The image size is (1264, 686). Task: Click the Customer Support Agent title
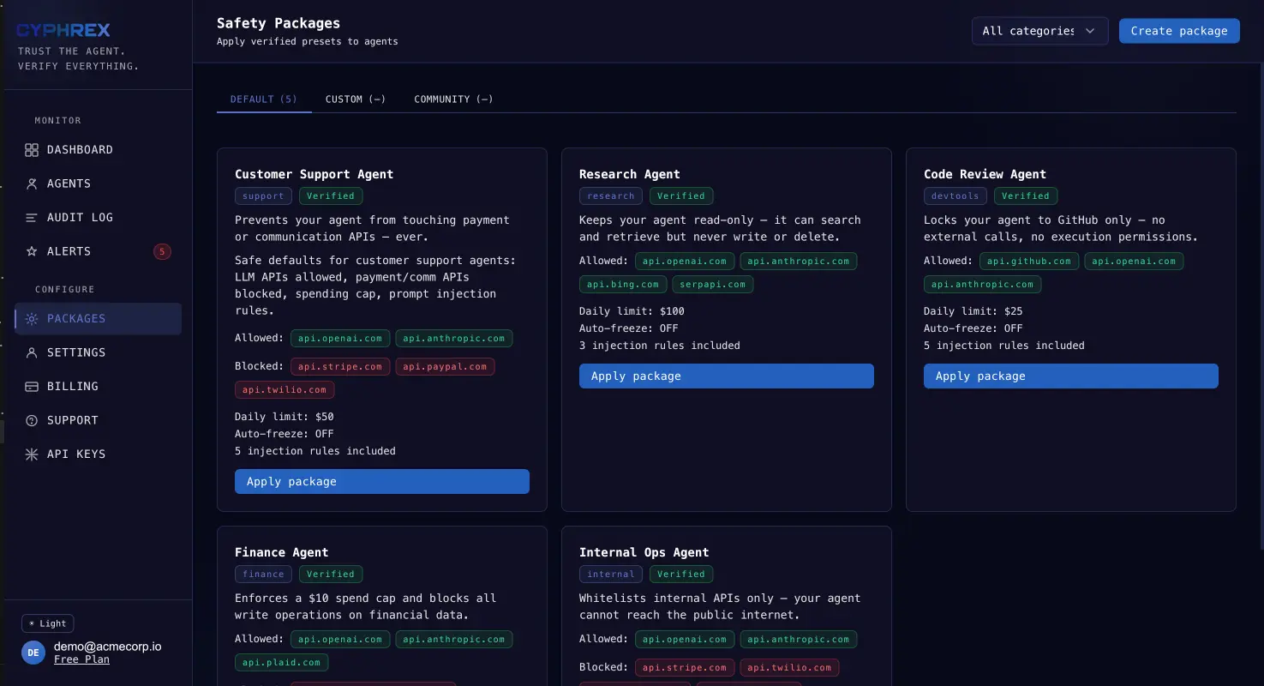pyautogui.click(x=314, y=174)
